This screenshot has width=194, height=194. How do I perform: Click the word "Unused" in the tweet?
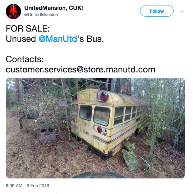pos(21,39)
